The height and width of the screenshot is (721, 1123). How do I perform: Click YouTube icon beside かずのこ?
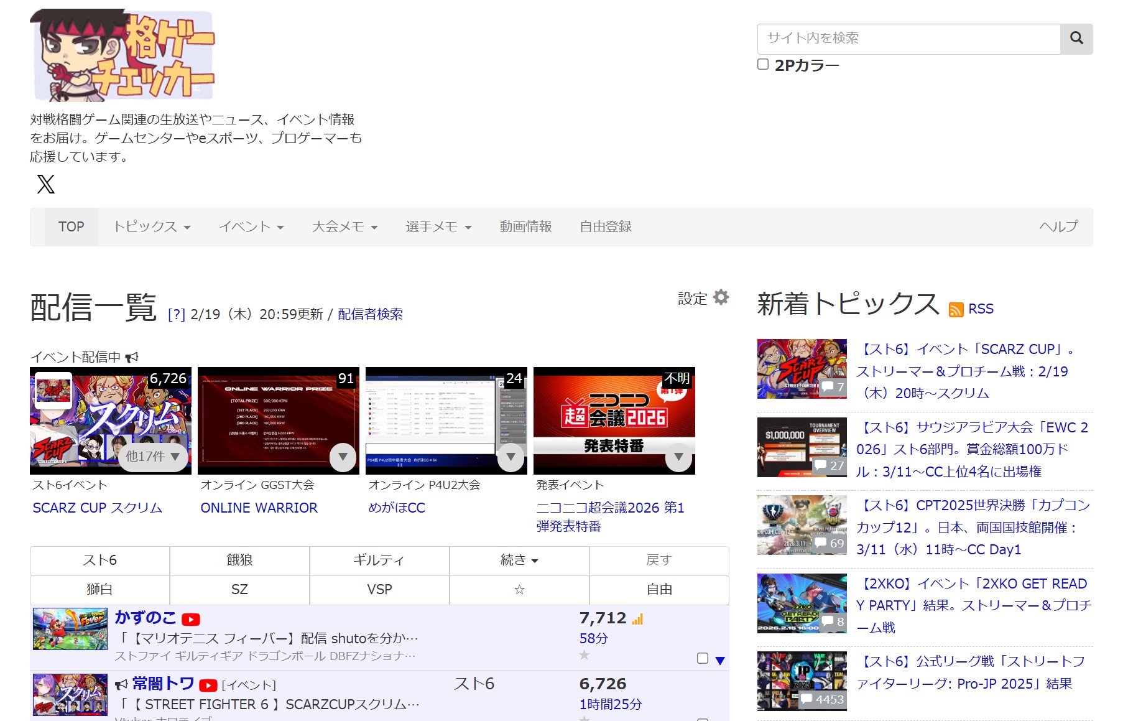[191, 620]
